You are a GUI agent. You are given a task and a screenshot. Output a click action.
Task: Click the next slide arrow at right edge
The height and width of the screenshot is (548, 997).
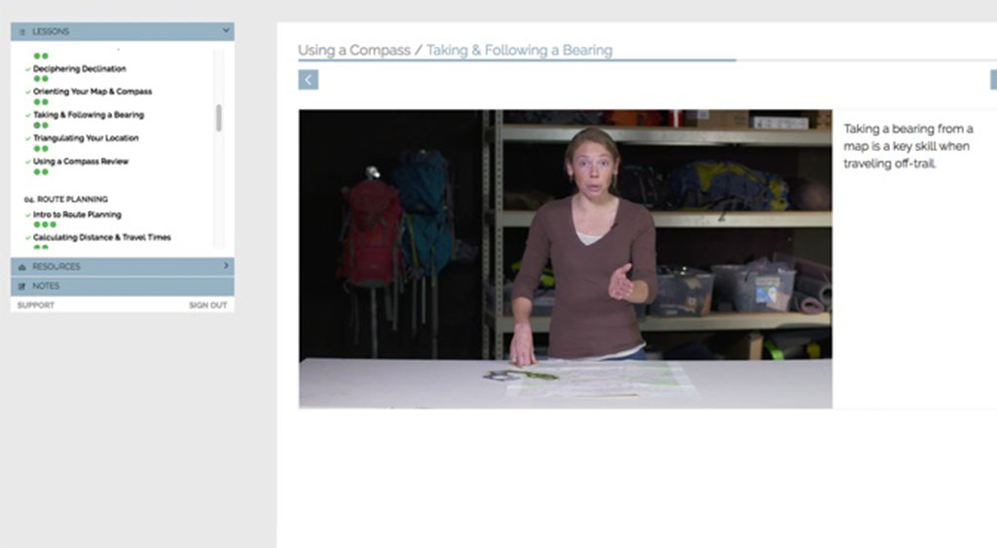992,80
